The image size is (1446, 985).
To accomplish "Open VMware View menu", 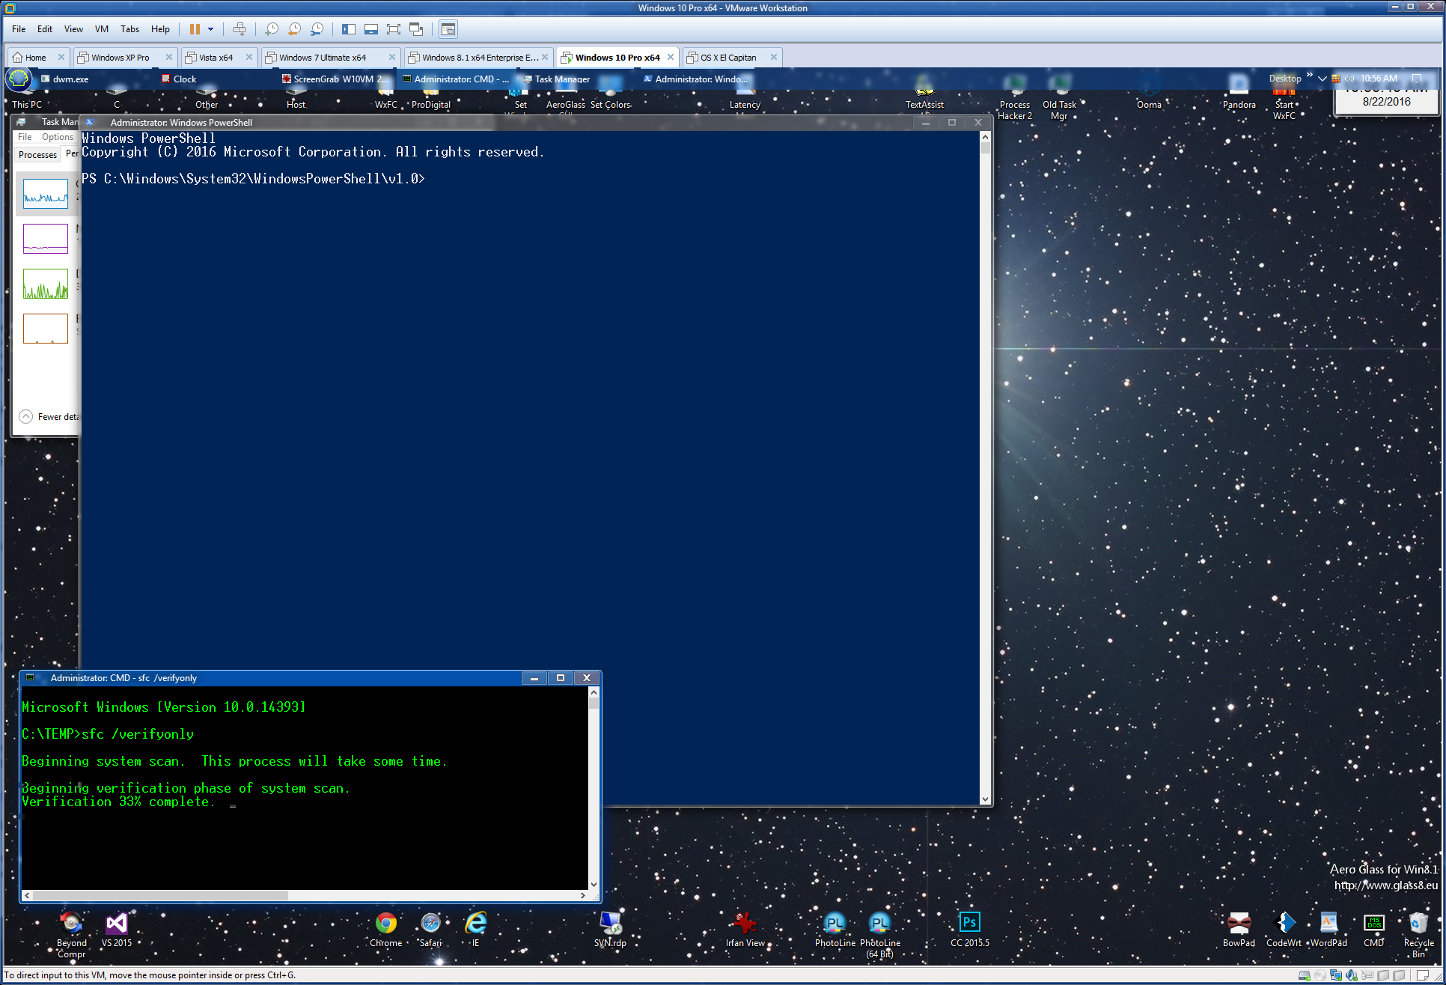I will click(x=73, y=29).
